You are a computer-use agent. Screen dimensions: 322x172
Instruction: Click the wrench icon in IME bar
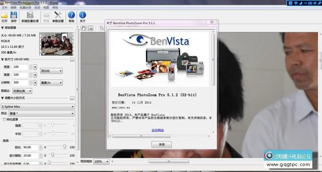click(320, 3)
